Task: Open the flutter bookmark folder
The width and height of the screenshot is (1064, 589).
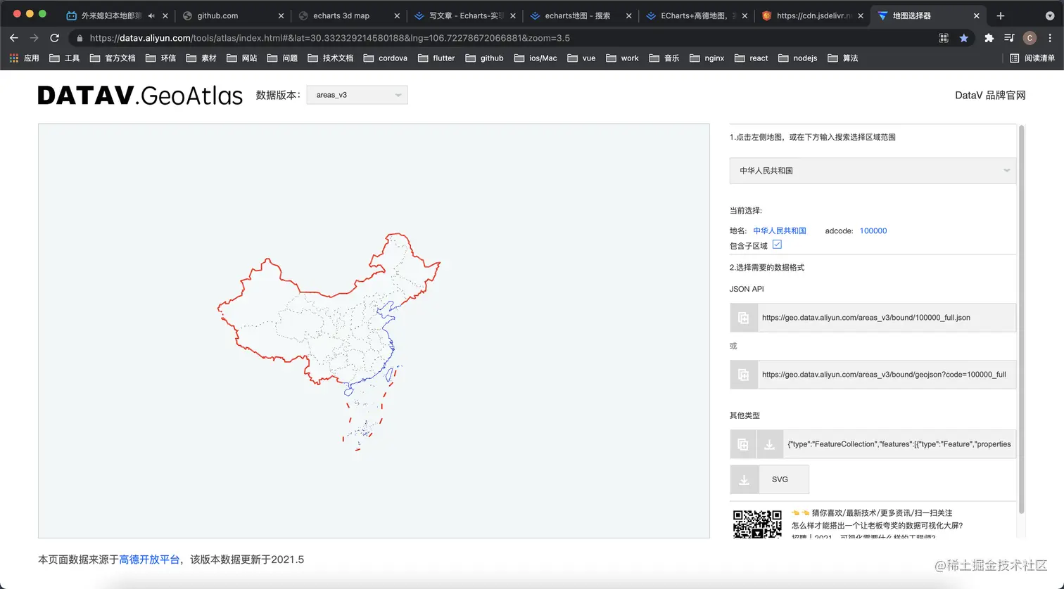Action: coord(436,58)
